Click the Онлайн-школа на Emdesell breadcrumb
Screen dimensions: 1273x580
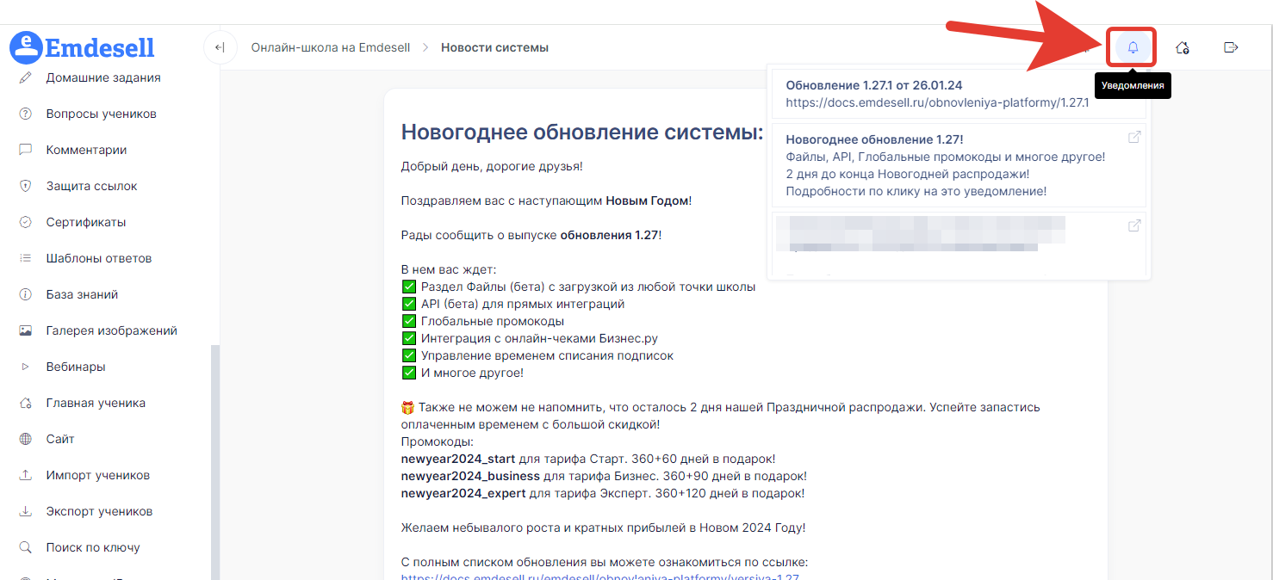coord(330,47)
